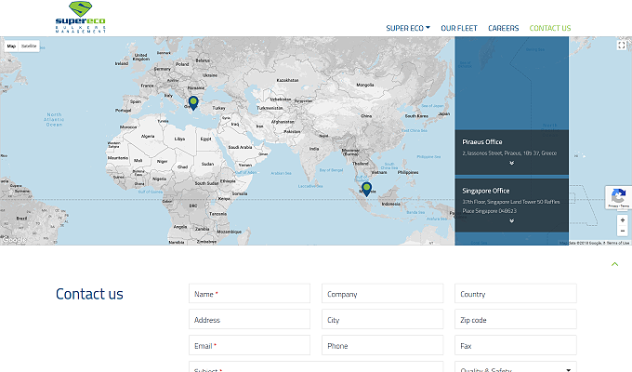This screenshot has width=632, height=372.
Task: Expand Singapore Office details chevron
Action: tap(511, 220)
